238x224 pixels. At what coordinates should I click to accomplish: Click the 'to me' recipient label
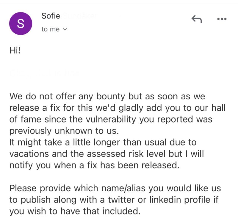coord(51,29)
